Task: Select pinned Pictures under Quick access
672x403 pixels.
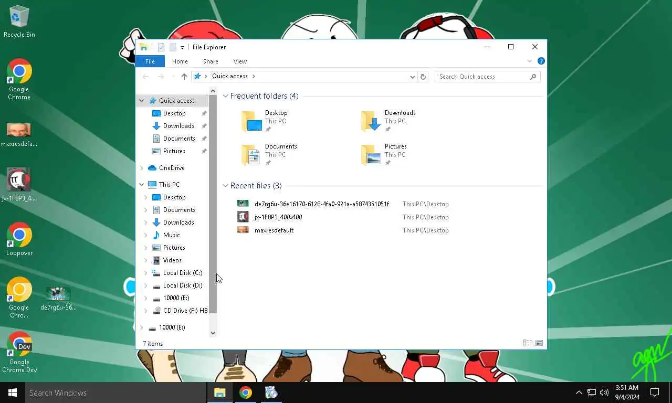Action: 174,151
